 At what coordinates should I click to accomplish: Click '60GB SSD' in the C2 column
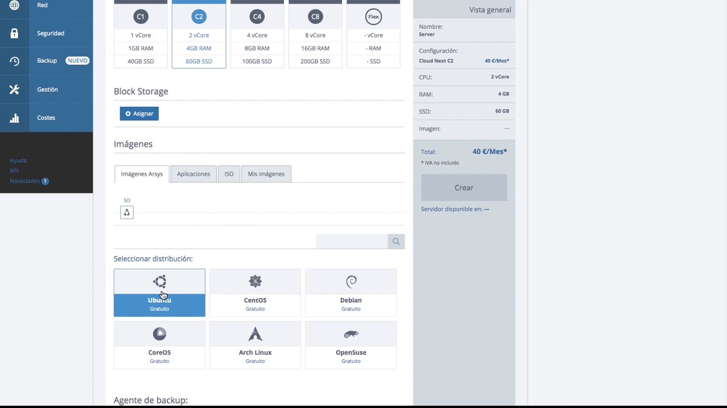coord(199,61)
